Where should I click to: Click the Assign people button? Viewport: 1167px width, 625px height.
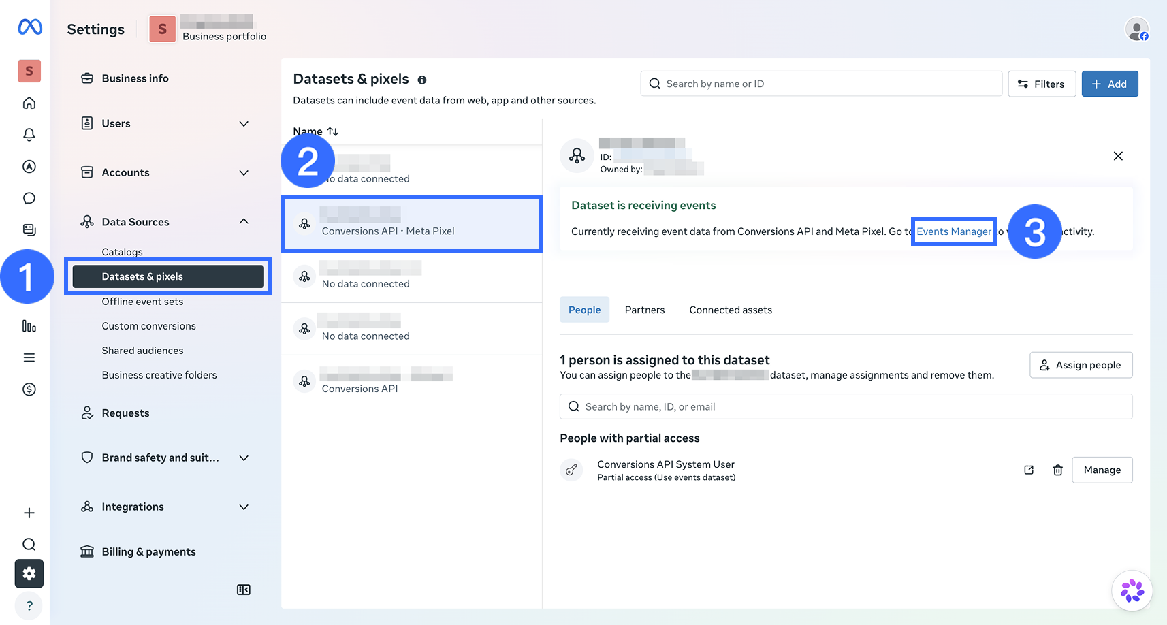click(1081, 365)
